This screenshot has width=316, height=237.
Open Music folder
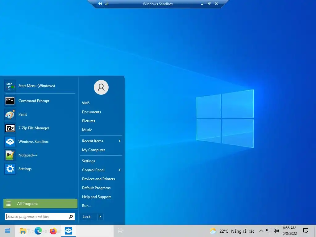(87, 130)
